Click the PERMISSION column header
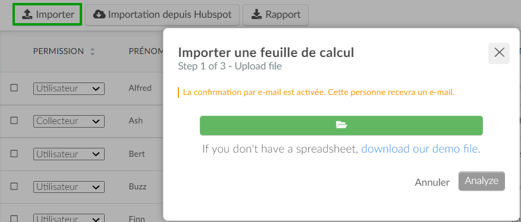Screen dimensions: 521x222 58,52
